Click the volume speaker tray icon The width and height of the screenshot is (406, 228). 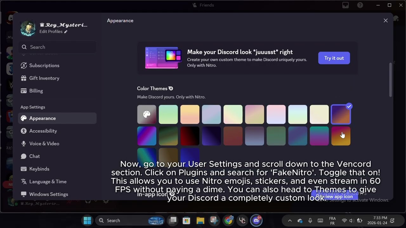click(x=351, y=221)
